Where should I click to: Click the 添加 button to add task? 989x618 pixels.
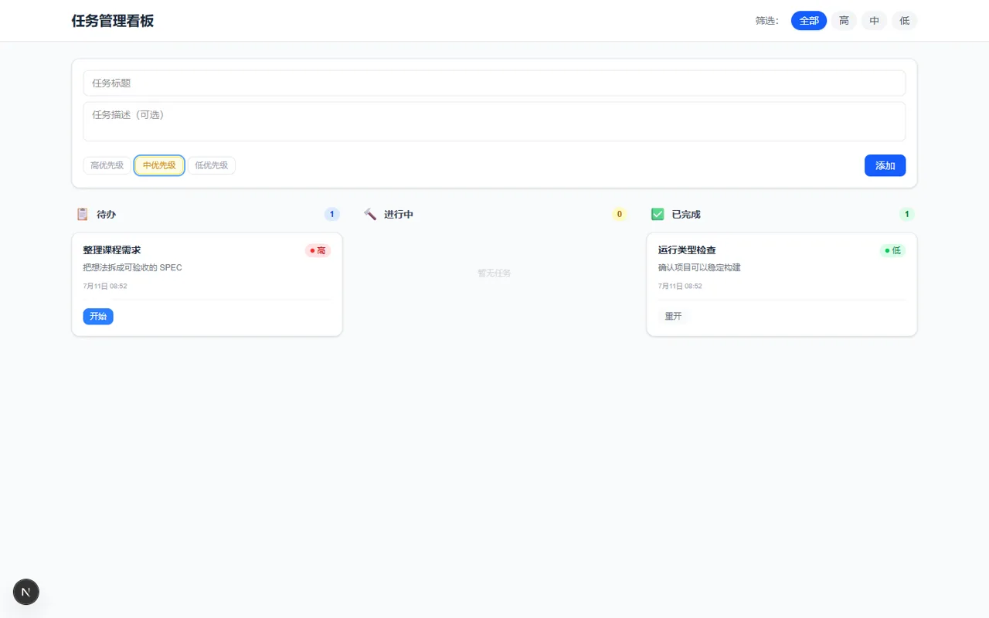[x=885, y=165]
